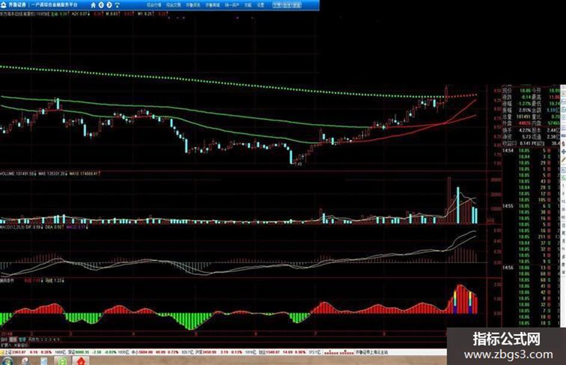Click the 上证 index in the status bar

[8, 352]
